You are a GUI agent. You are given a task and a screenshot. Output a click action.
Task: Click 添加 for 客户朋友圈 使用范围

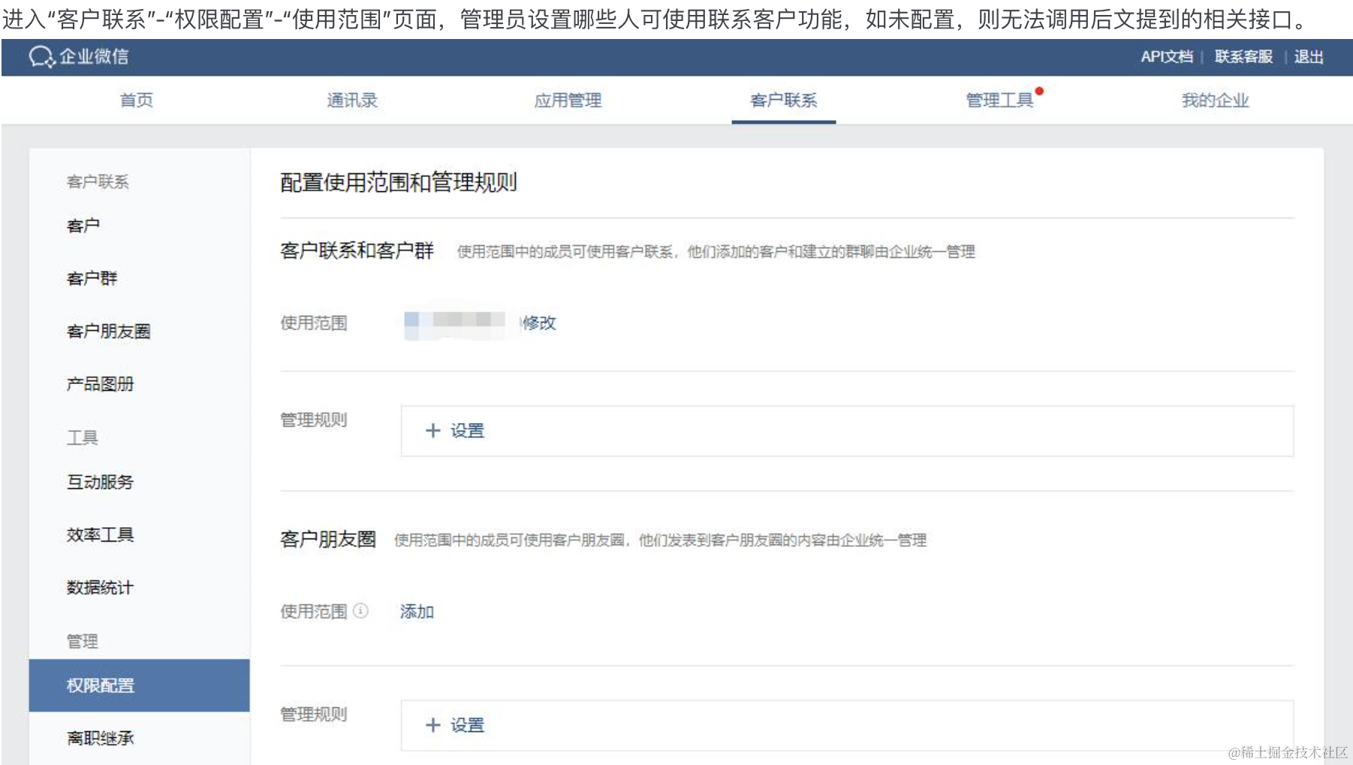pos(417,611)
